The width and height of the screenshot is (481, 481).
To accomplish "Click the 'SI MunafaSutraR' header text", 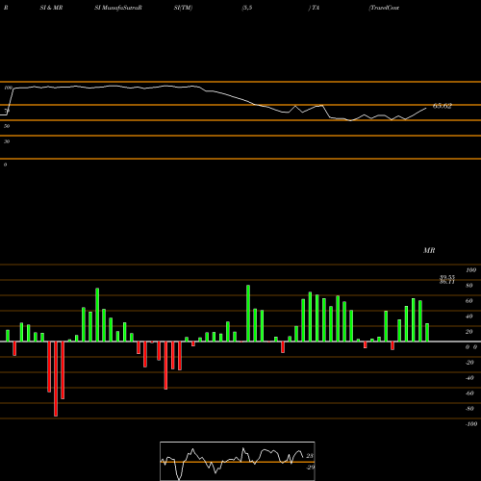I will (x=118, y=8).
